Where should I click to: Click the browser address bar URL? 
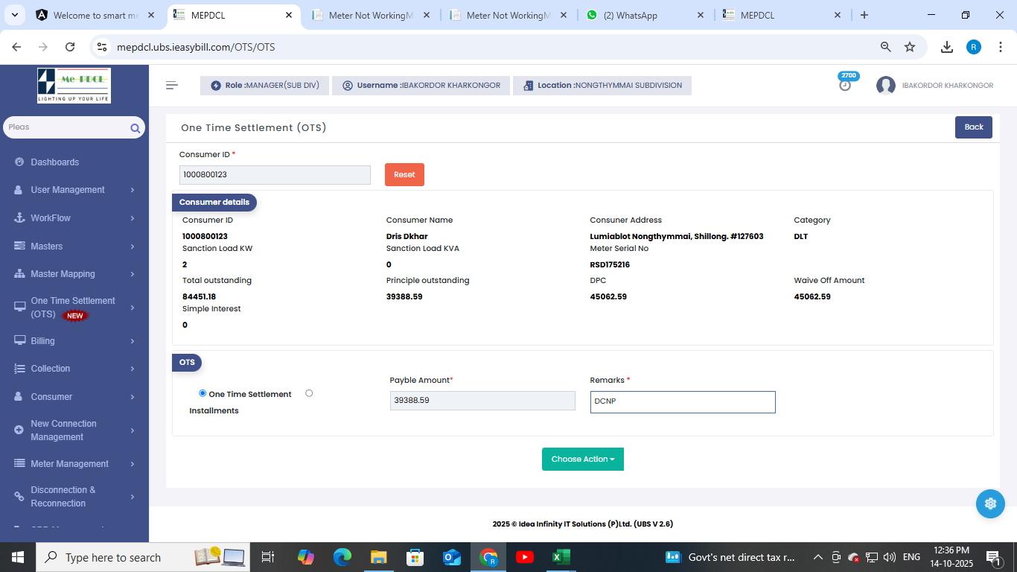(196, 47)
